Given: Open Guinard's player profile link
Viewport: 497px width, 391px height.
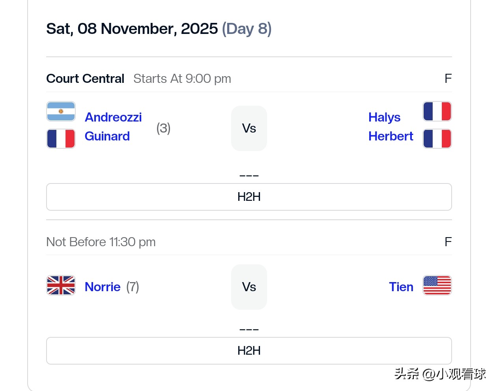Looking at the screenshot, I should tap(107, 136).
